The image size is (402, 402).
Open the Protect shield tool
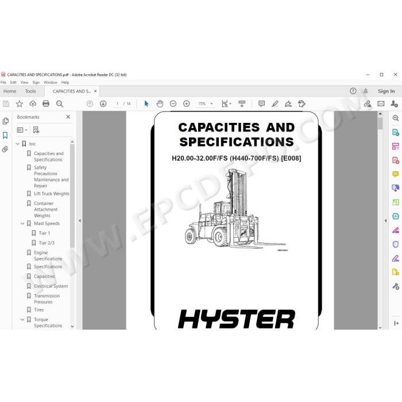395,244
